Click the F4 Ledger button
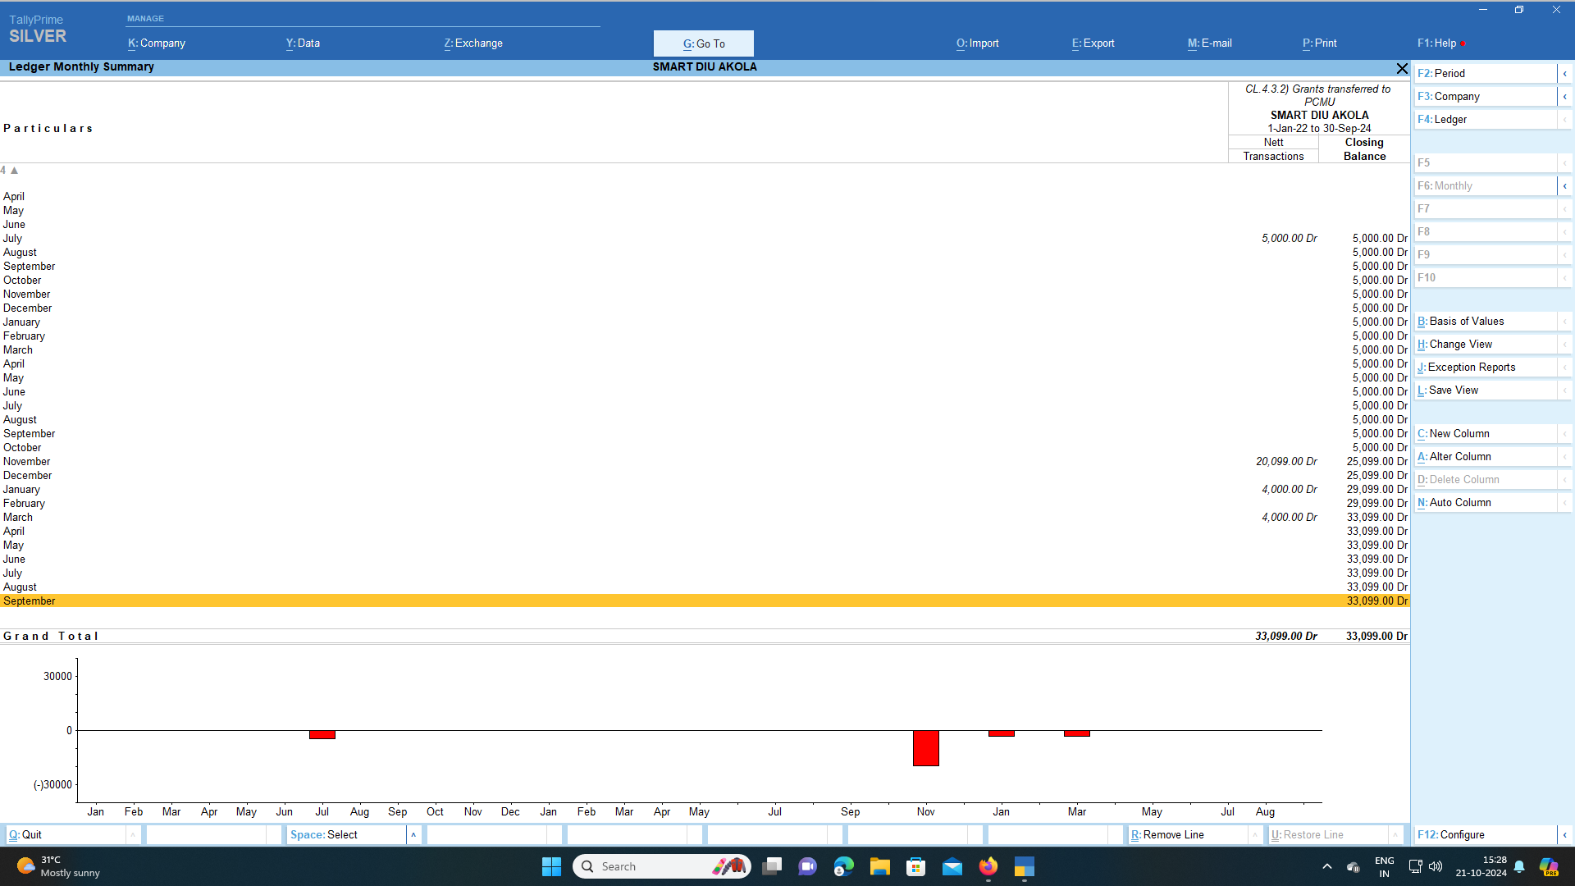 [1486, 119]
